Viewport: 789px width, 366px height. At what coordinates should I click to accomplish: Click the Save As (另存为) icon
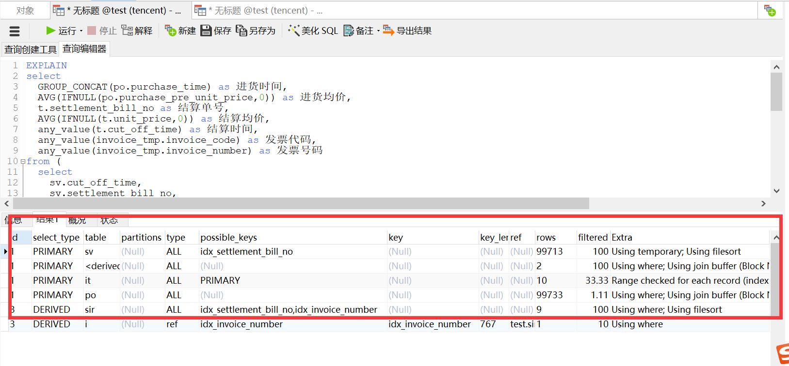pyautogui.click(x=241, y=30)
